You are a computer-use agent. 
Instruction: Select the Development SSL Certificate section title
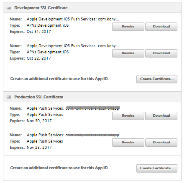(x=41, y=8)
